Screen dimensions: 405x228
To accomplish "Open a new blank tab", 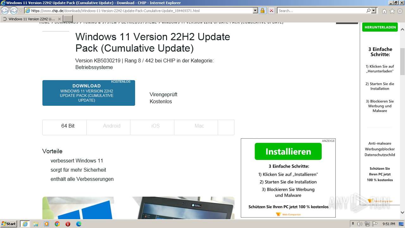I will coord(68,19).
